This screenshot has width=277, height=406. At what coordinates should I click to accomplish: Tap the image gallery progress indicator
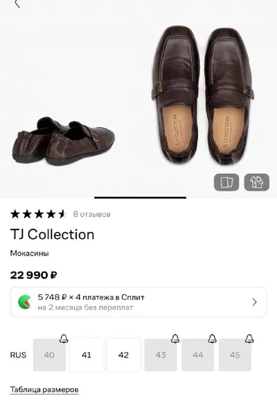pos(141,197)
